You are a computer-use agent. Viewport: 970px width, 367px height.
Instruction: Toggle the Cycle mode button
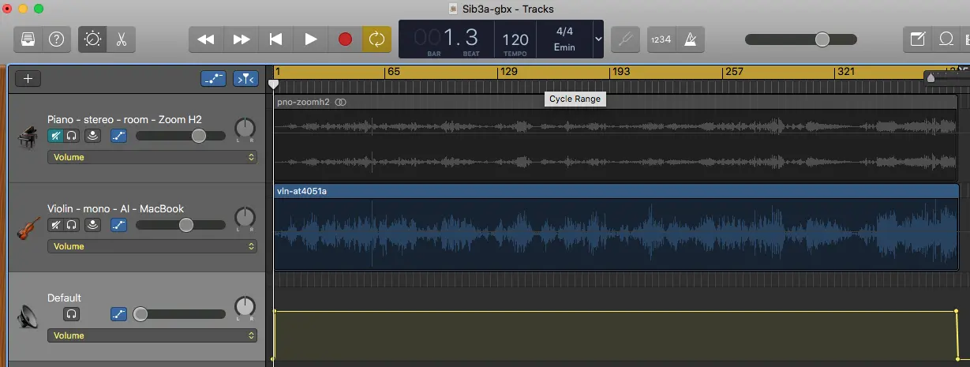click(376, 39)
